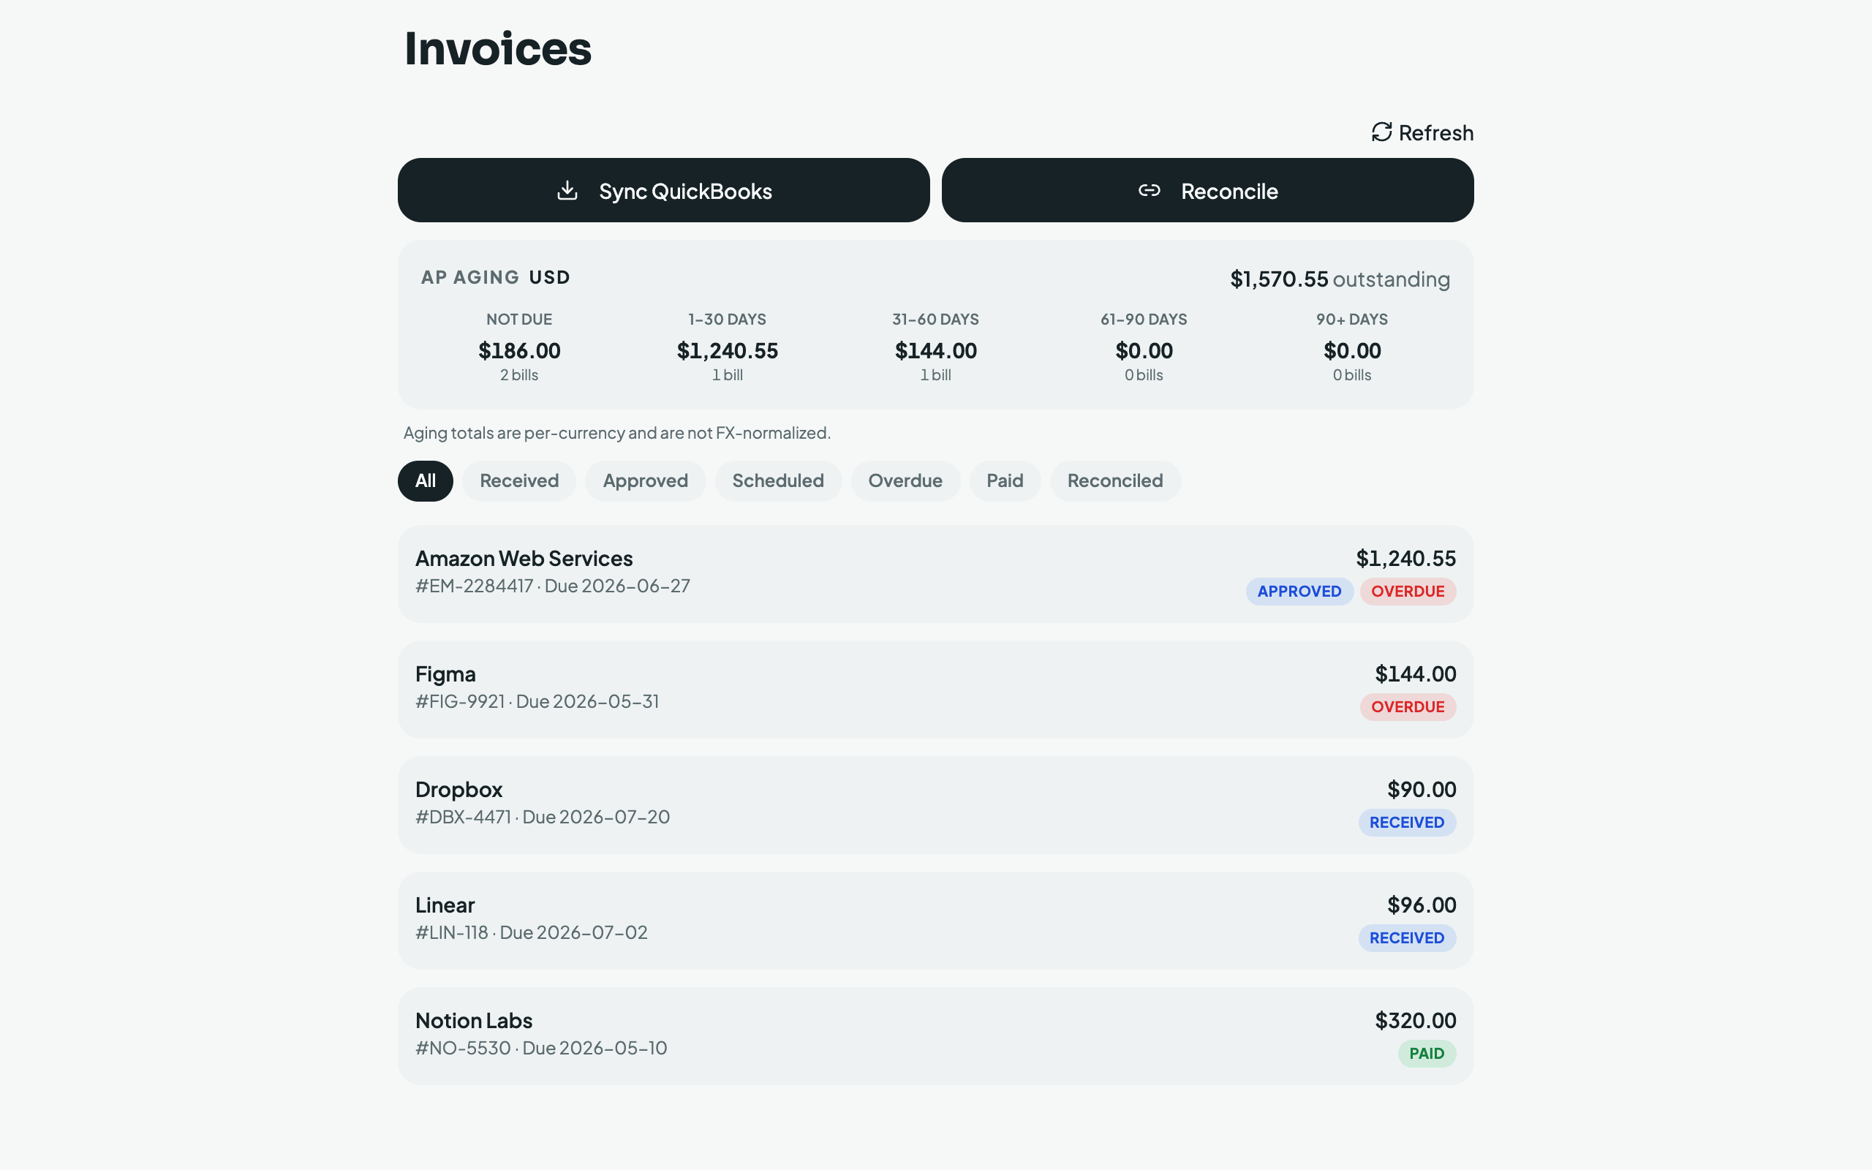Click the OVERDUE badge on Figma invoice
This screenshot has width=1872, height=1170.
point(1408,706)
